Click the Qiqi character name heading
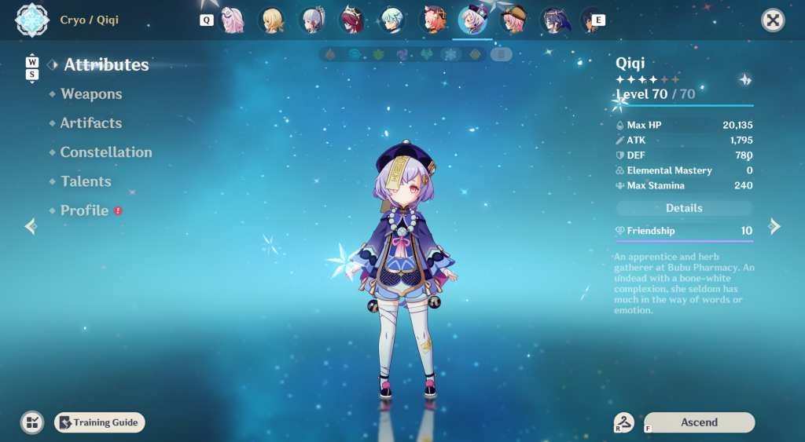 click(x=630, y=64)
